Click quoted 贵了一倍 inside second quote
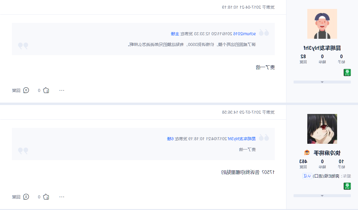The width and height of the screenshot is (358, 210). coord(247,149)
